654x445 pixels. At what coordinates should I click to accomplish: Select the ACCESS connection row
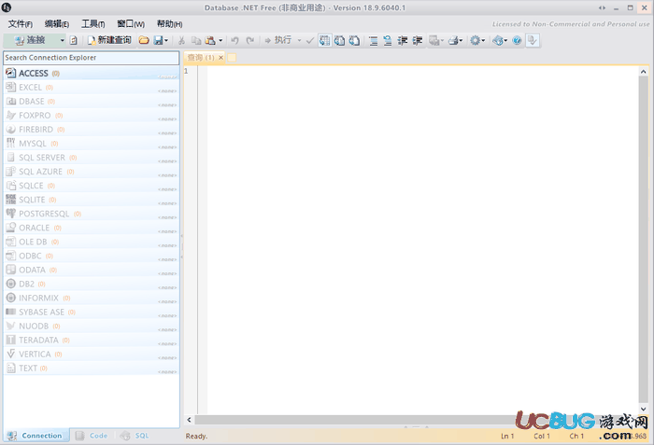[92, 74]
